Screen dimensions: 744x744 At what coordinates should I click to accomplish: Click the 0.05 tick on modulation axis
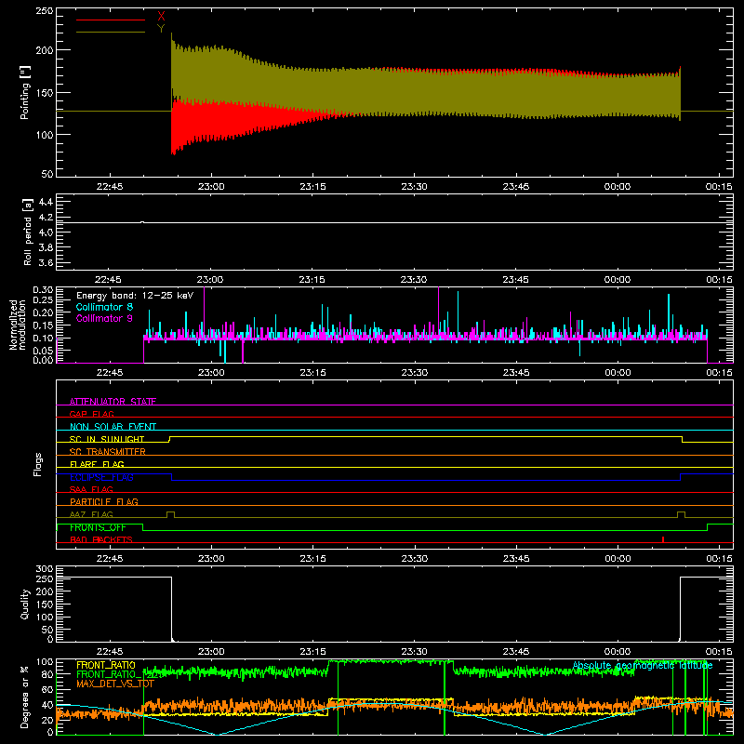click(43, 351)
